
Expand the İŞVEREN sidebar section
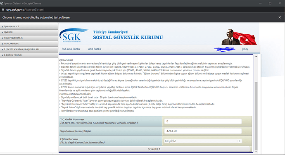(29, 32)
